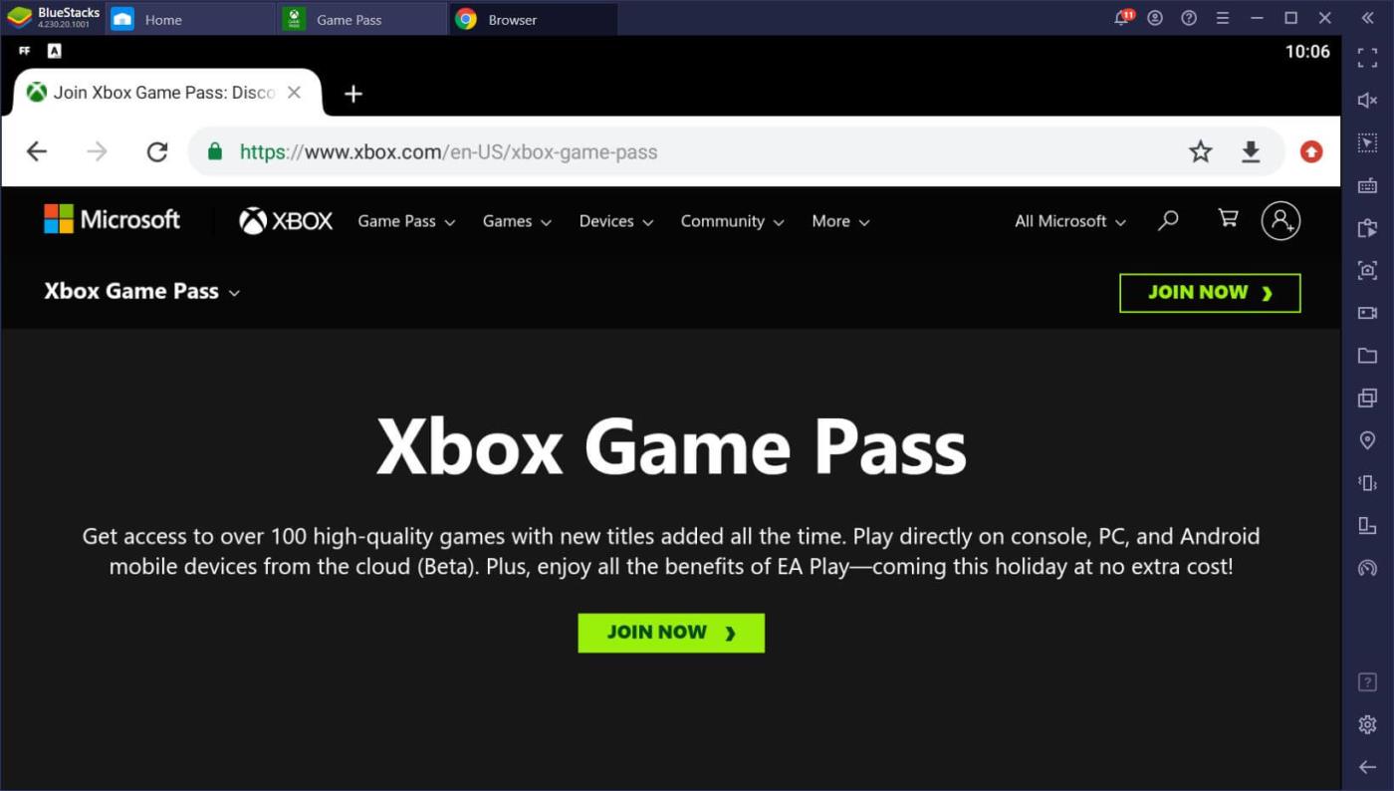1394x791 pixels.
Task: Open the sidebar cursor lock icon
Action: pos(1367,143)
